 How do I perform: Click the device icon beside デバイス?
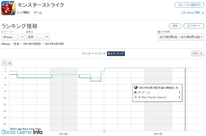point(2,32)
